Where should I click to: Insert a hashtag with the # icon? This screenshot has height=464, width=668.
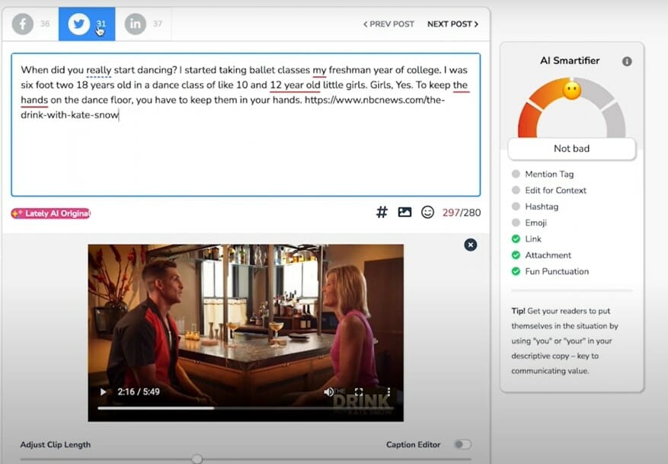coord(382,212)
